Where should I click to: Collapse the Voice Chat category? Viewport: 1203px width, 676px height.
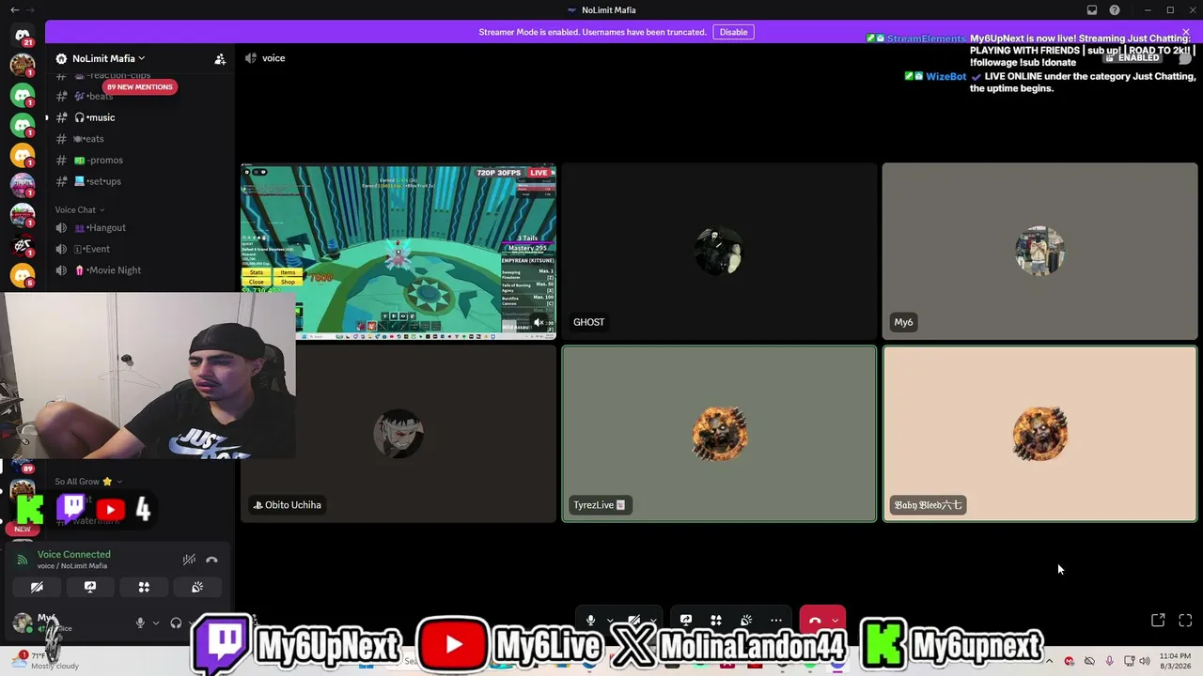click(x=79, y=209)
